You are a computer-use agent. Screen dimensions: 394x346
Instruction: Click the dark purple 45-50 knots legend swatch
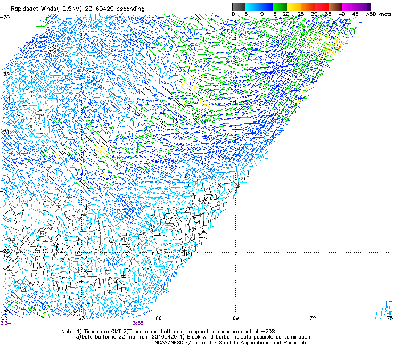point(363,6)
